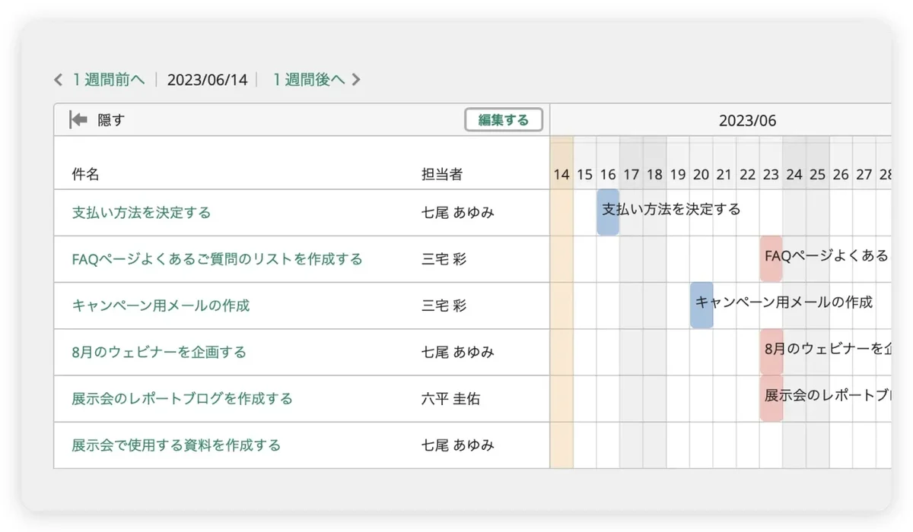Click day 22 in the chart header

[x=748, y=175]
